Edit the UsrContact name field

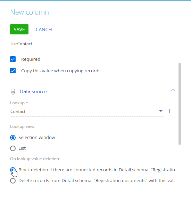pyautogui.click(x=92, y=44)
